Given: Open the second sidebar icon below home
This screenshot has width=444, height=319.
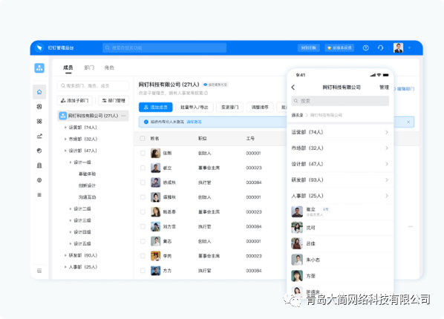Looking at the screenshot, I should [39, 107].
